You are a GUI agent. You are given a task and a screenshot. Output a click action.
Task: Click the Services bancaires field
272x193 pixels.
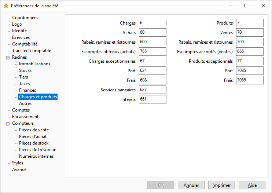click(152, 90)
